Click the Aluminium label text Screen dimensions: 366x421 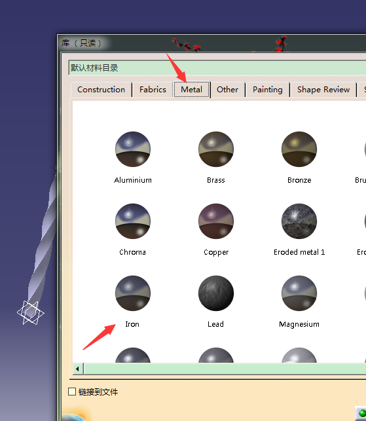coord(133,180)
